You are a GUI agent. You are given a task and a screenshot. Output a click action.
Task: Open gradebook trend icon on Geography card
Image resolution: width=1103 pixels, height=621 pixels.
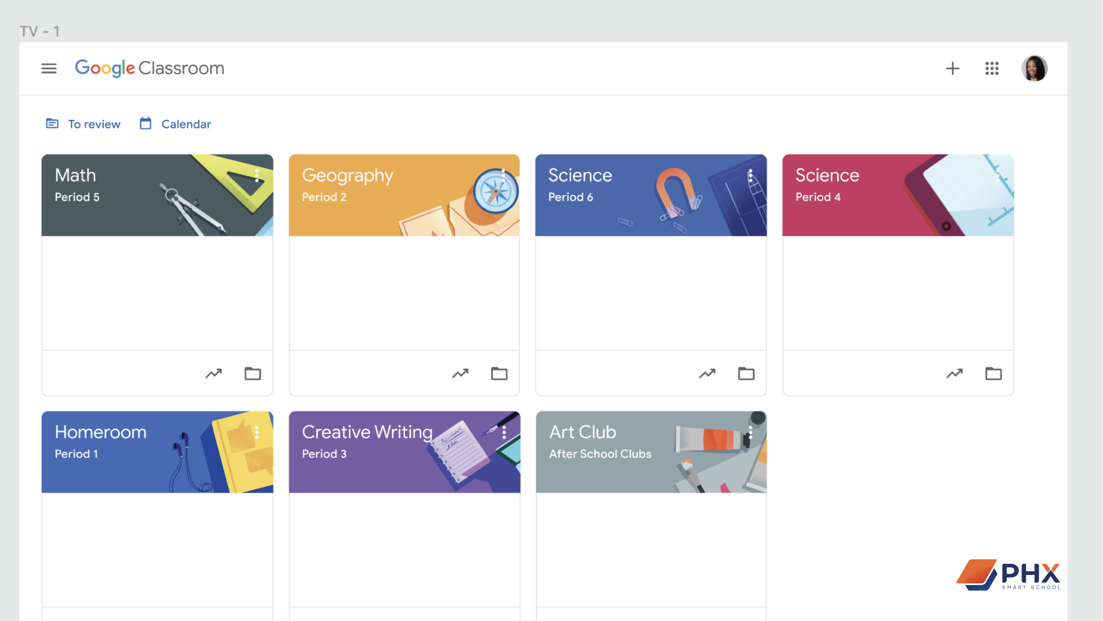click(x=460, y=373)
